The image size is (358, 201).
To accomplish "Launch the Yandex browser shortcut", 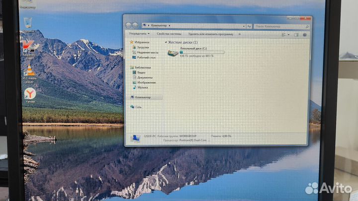I will point(30,93).
